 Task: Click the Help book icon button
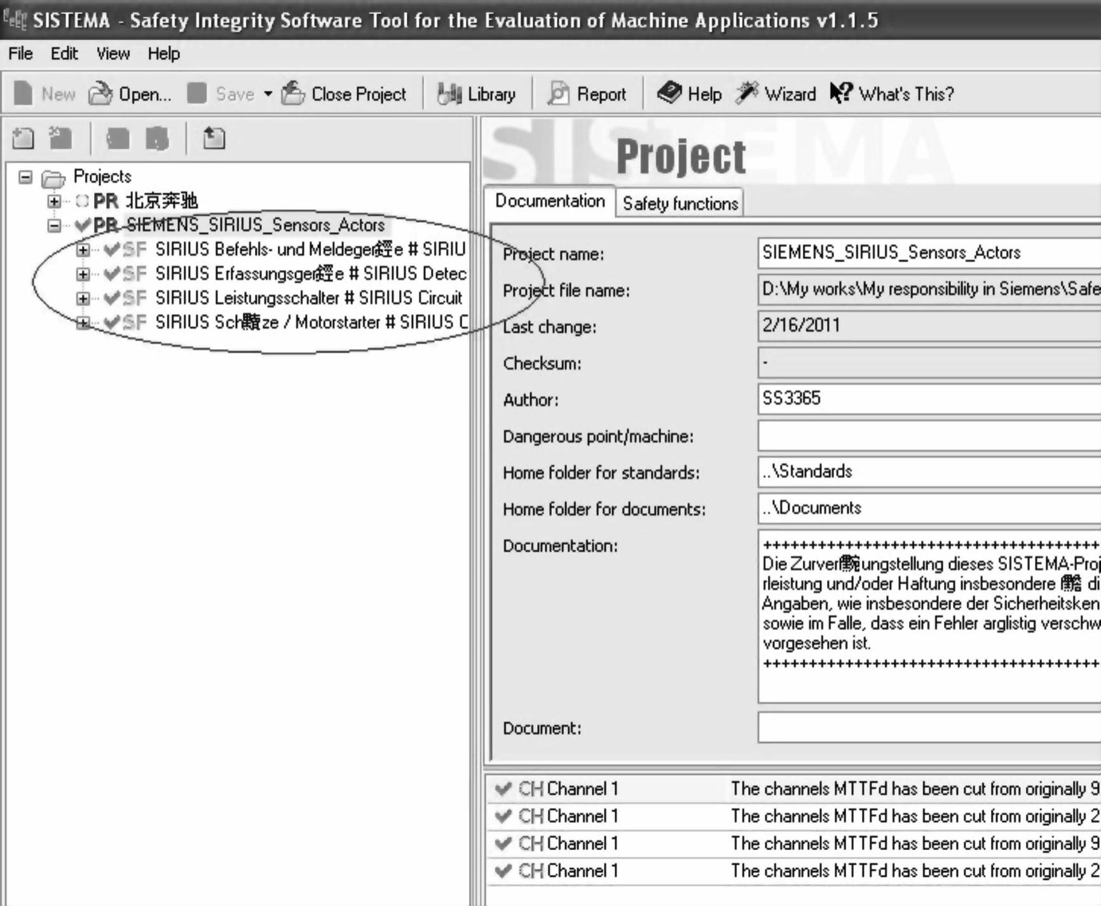[690, 94]
